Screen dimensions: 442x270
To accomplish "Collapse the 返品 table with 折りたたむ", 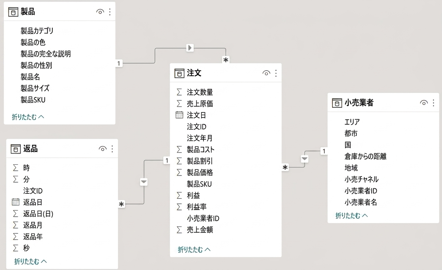I will [30, 261].
